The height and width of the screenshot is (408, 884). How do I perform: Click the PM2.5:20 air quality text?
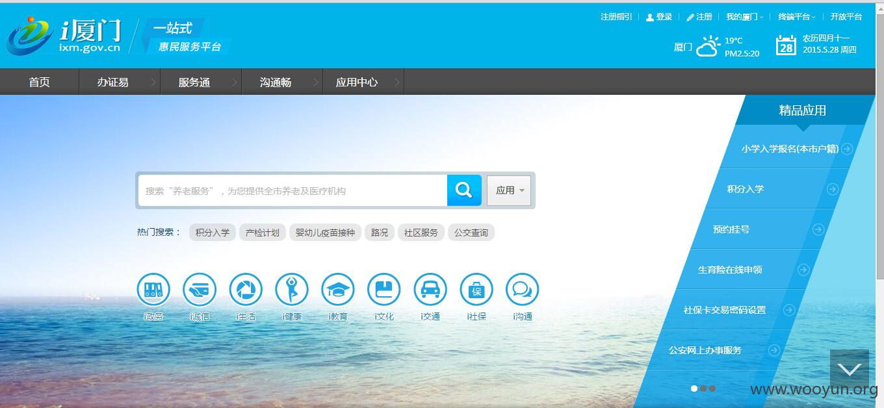click(x=742, y=54)
